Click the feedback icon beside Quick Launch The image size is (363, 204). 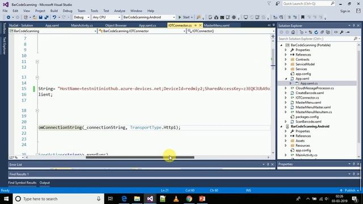(277, 4)
